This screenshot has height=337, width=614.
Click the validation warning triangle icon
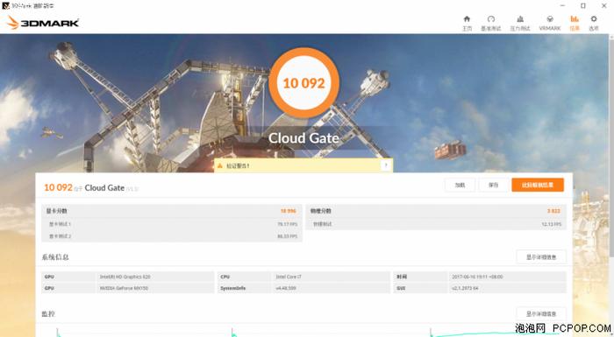click(219, 165)
